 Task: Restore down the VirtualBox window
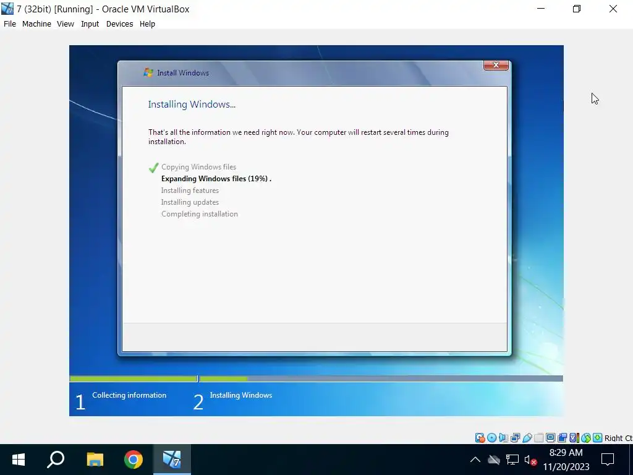point(577,9)
